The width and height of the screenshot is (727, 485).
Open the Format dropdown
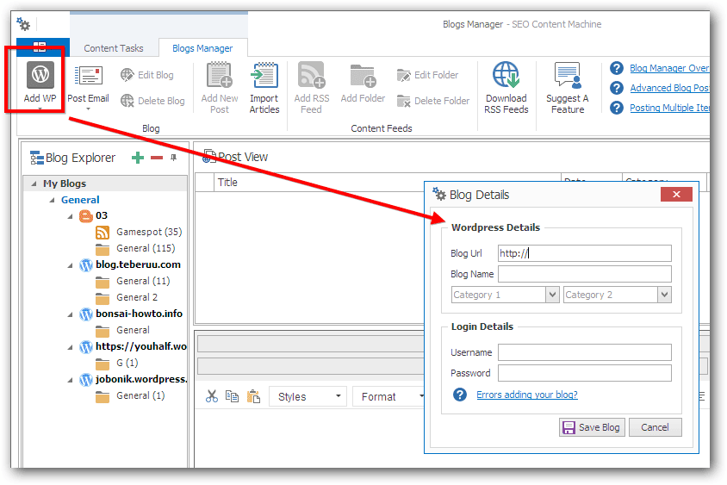tap(388, 396)
